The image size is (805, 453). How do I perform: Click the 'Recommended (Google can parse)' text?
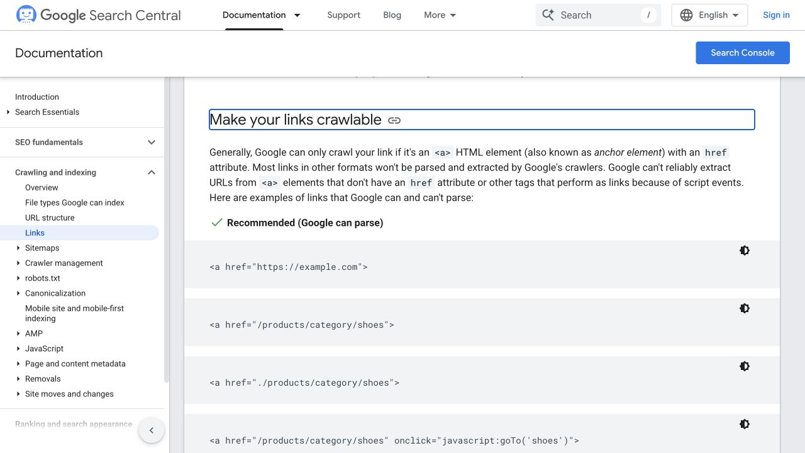tap(305, 223)
